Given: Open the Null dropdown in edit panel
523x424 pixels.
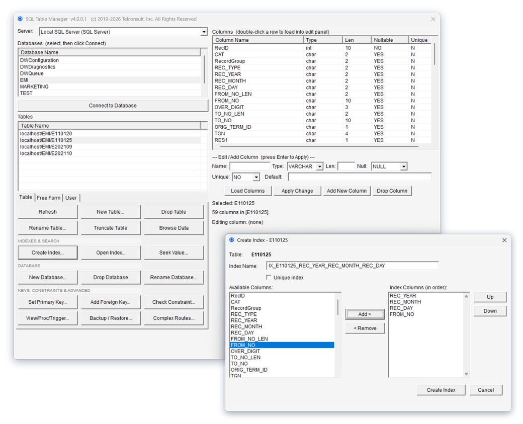Looking at the screenshot, I should [404, 166].
